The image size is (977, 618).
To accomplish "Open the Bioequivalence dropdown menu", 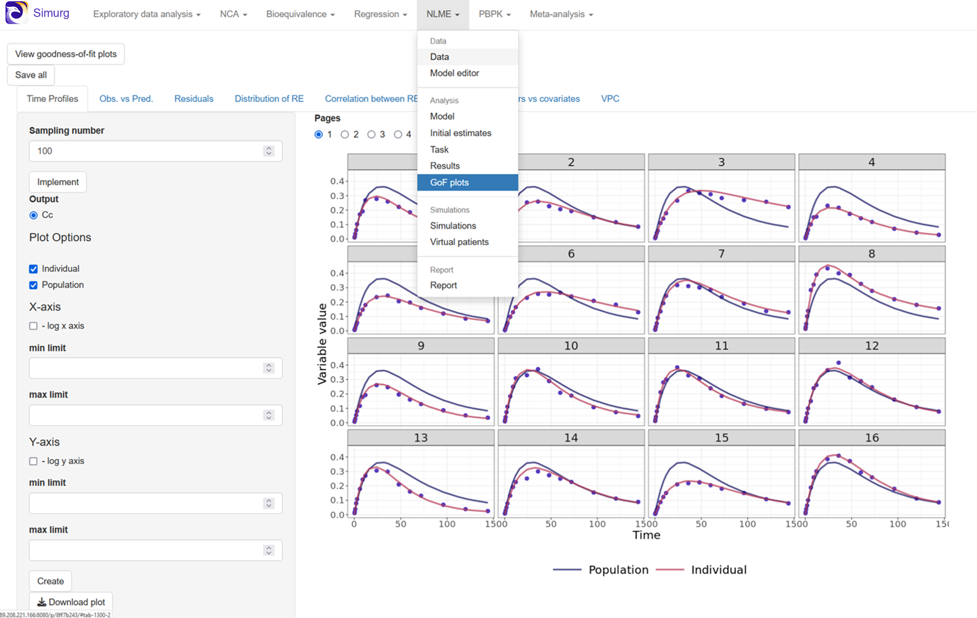I will click(300, 14).
